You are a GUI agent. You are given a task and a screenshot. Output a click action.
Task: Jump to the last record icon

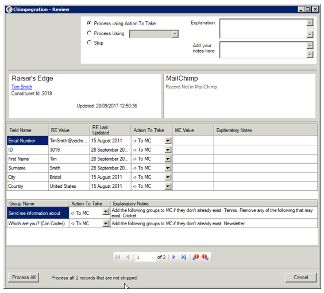pos(184,257)
